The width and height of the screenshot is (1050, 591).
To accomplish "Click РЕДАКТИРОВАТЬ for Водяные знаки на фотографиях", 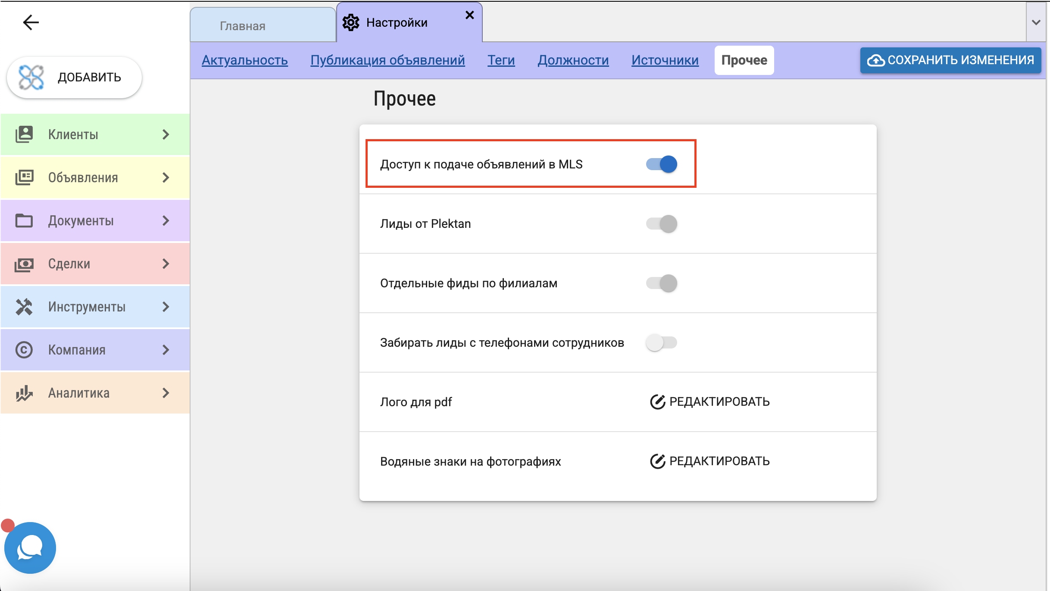I will coord(710,461).
